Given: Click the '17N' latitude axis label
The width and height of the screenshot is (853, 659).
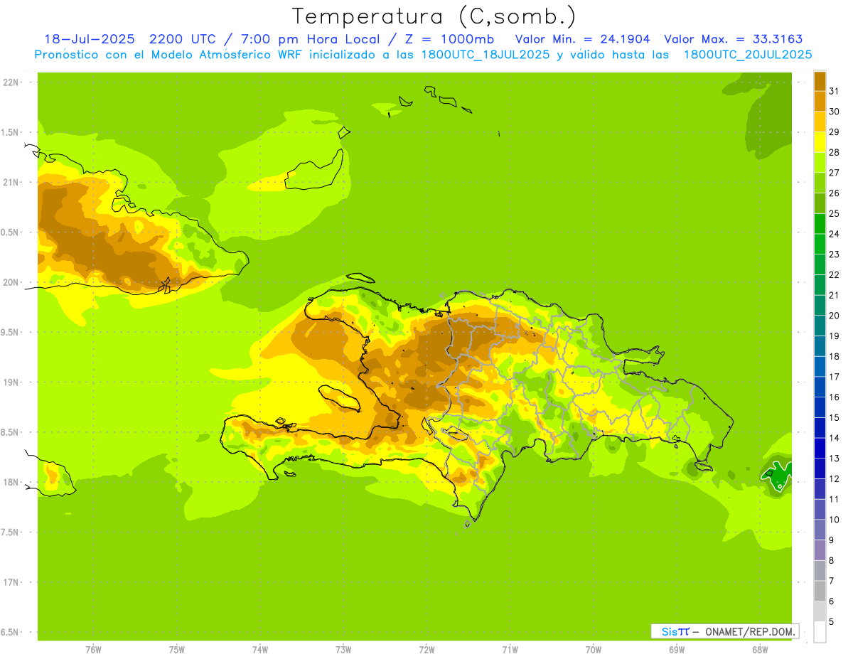Looking at the screenshot, I should [11, 582].
